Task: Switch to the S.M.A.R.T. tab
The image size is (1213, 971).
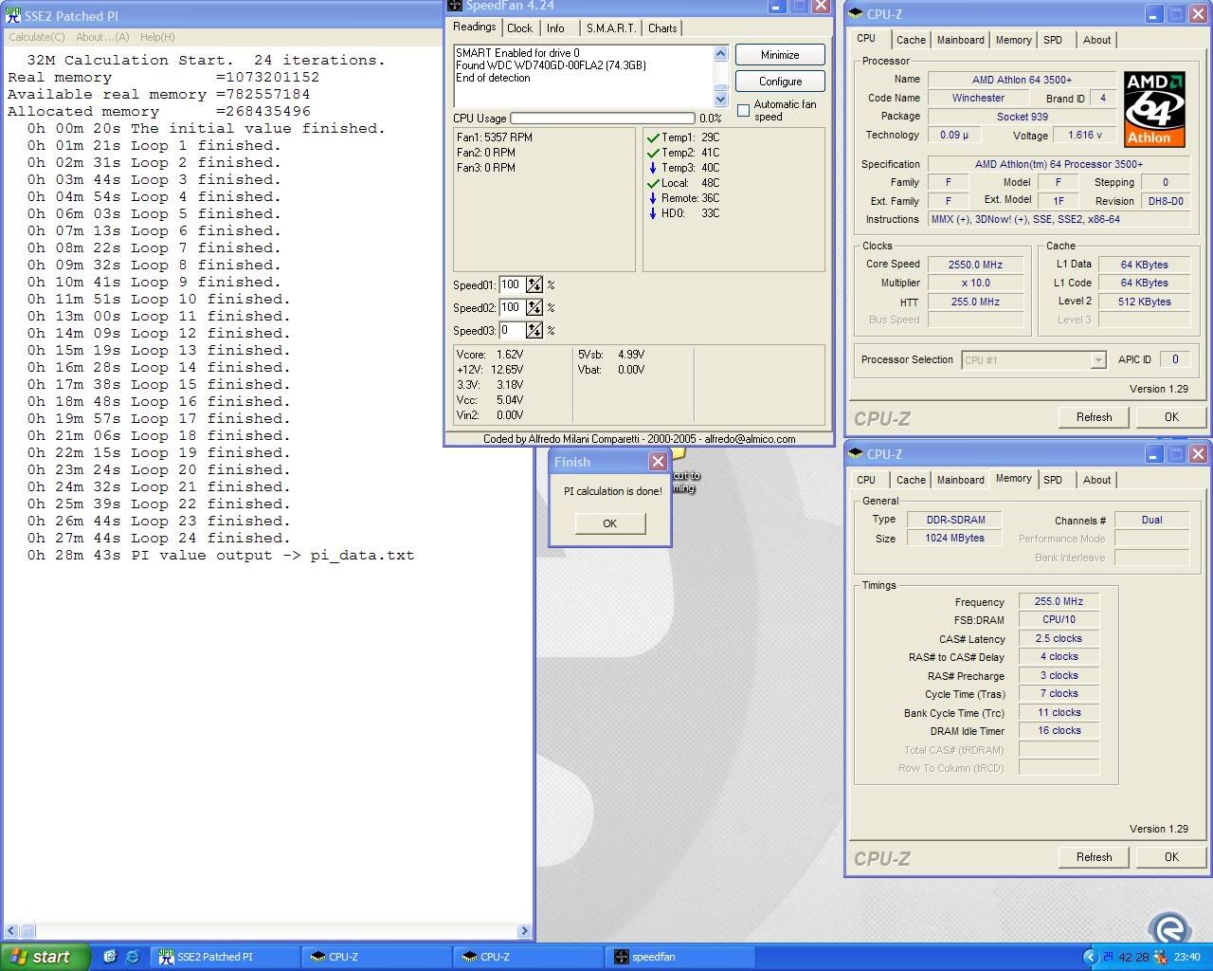Action: click(610, 28)
